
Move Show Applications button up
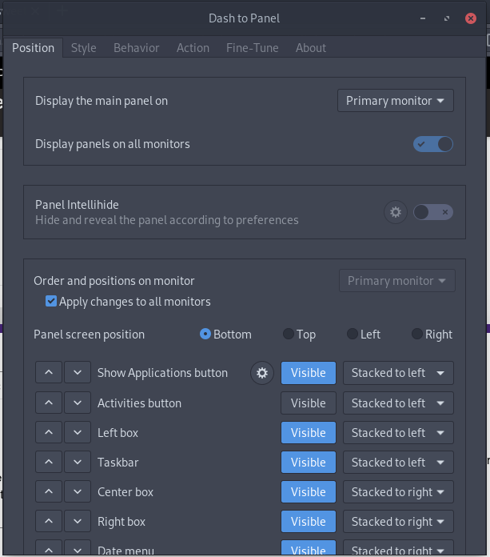(x=49, y=373)
